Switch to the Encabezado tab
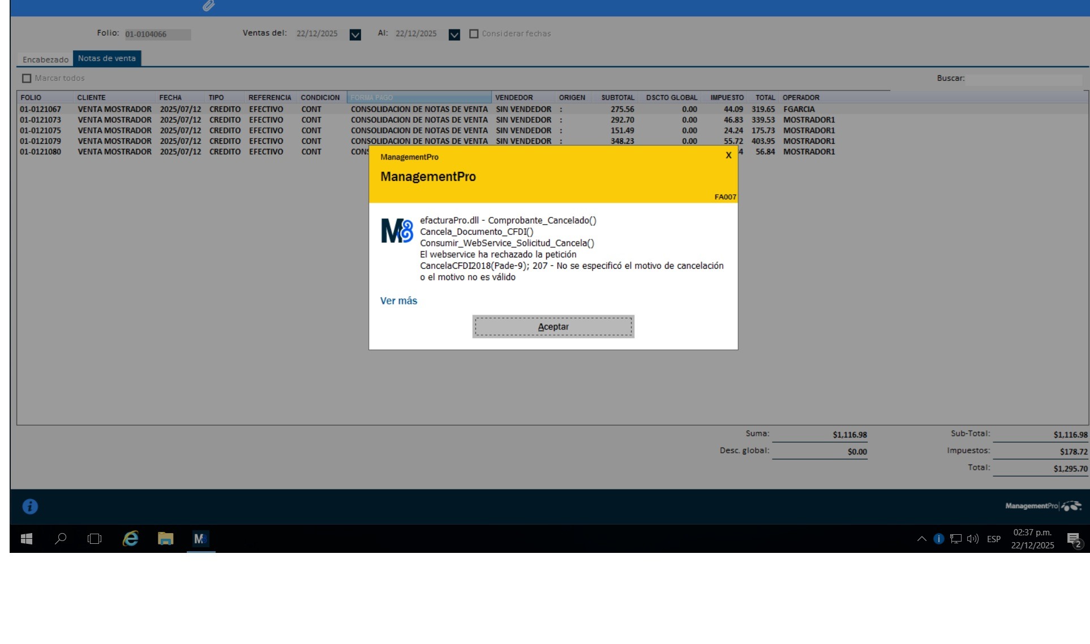This screenshot has height=644, width=1090. click(45, 59)
